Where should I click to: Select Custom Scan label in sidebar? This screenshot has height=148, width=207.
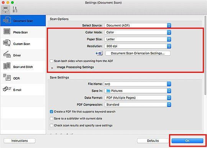point(21,44)
